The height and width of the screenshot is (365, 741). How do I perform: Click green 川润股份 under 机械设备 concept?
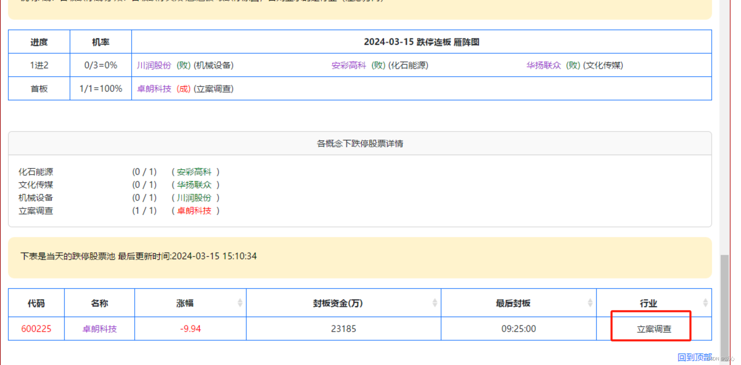(194, 198)
